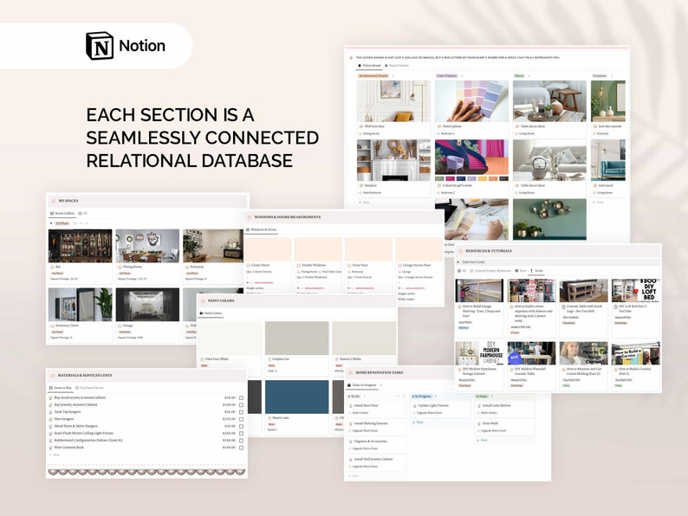Click the My Spaces header icon
Screen dimensions: 688x516
(54, 201)
